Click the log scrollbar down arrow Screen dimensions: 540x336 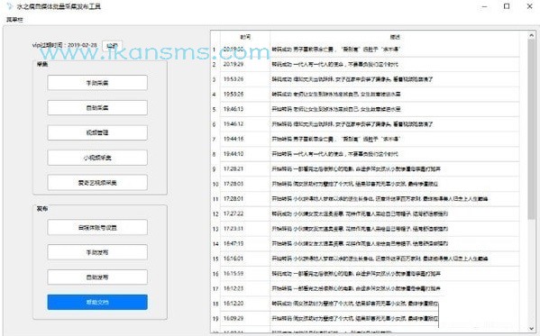[x=531, y=329]
